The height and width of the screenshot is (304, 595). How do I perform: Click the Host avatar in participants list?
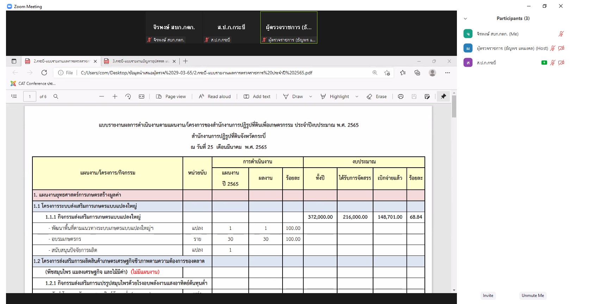click(468, 48)
